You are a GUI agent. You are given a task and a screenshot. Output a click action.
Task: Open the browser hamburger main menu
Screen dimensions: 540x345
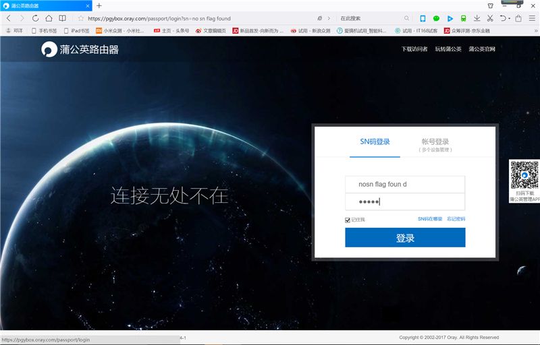click(532, 18)
